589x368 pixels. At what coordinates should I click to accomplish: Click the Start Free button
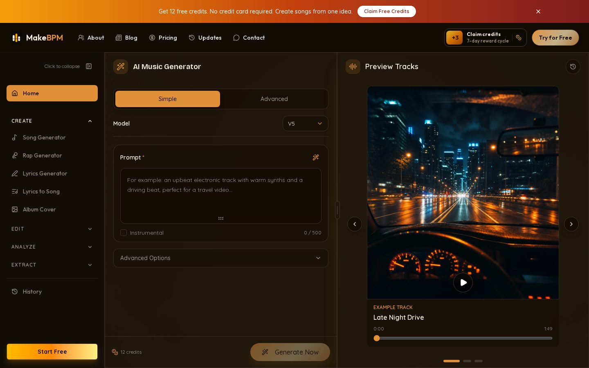coord(52,352)
